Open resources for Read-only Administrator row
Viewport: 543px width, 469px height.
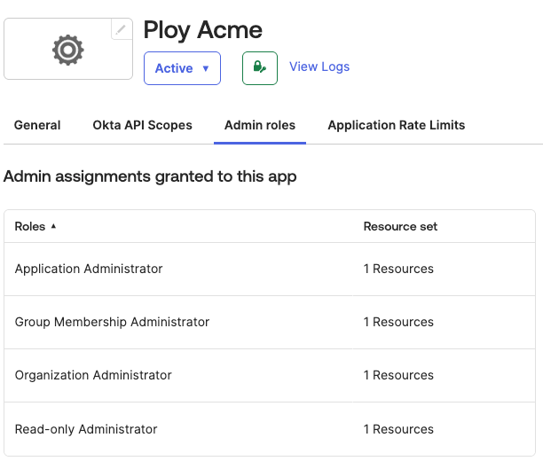[398, 429]
